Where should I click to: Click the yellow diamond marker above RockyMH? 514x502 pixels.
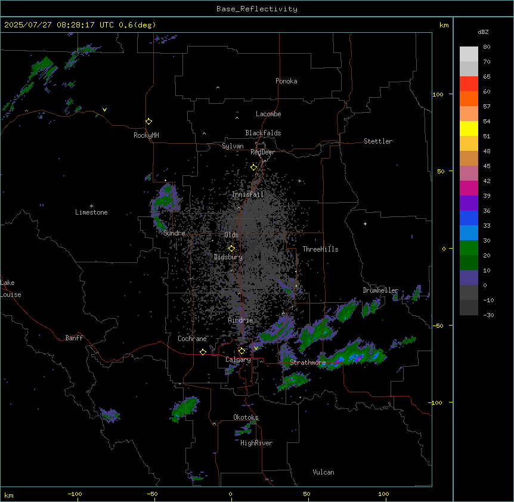(x=148, y=121)
